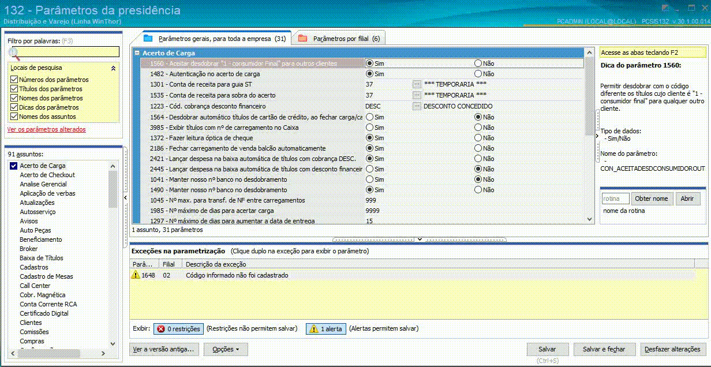This screenshot has height=367, width=711.
Task: Toggle Números dos parâmetros checkbox
Action: tap(14, 80)
